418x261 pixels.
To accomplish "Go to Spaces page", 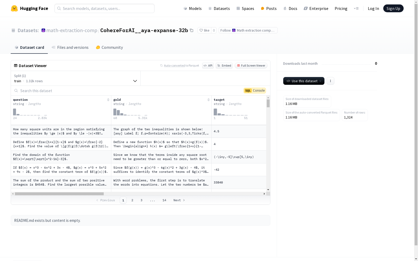I will pyautogui.click(x=245, y=8).
